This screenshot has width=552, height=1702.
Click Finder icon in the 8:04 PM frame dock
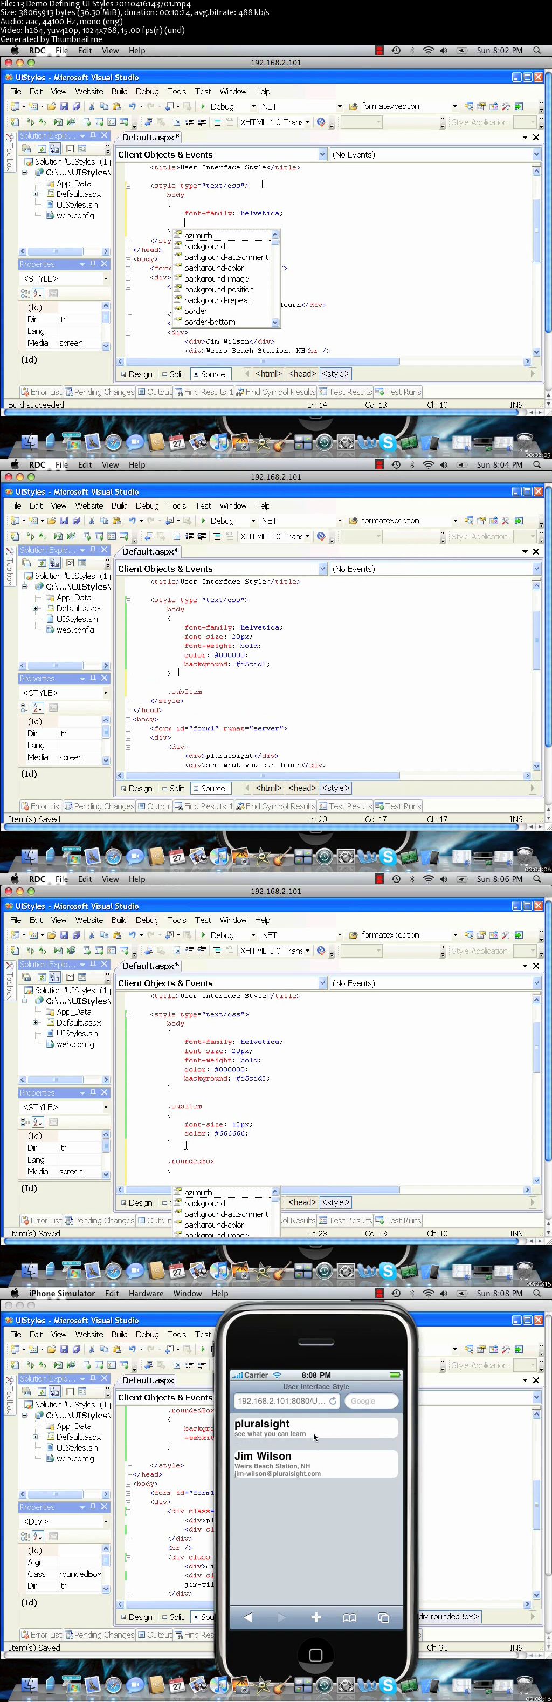[29, 857]
